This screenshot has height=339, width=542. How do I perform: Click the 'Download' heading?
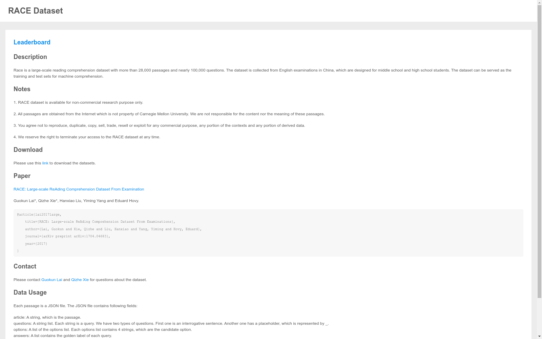coord(28,150)
